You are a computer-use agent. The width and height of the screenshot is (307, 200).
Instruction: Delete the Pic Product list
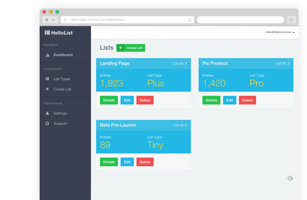[x=248, y=100]
